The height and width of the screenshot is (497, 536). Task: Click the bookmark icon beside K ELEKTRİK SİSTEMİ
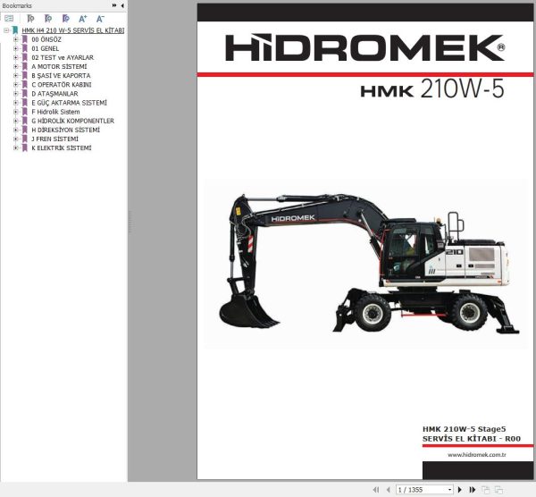point(25,147)
